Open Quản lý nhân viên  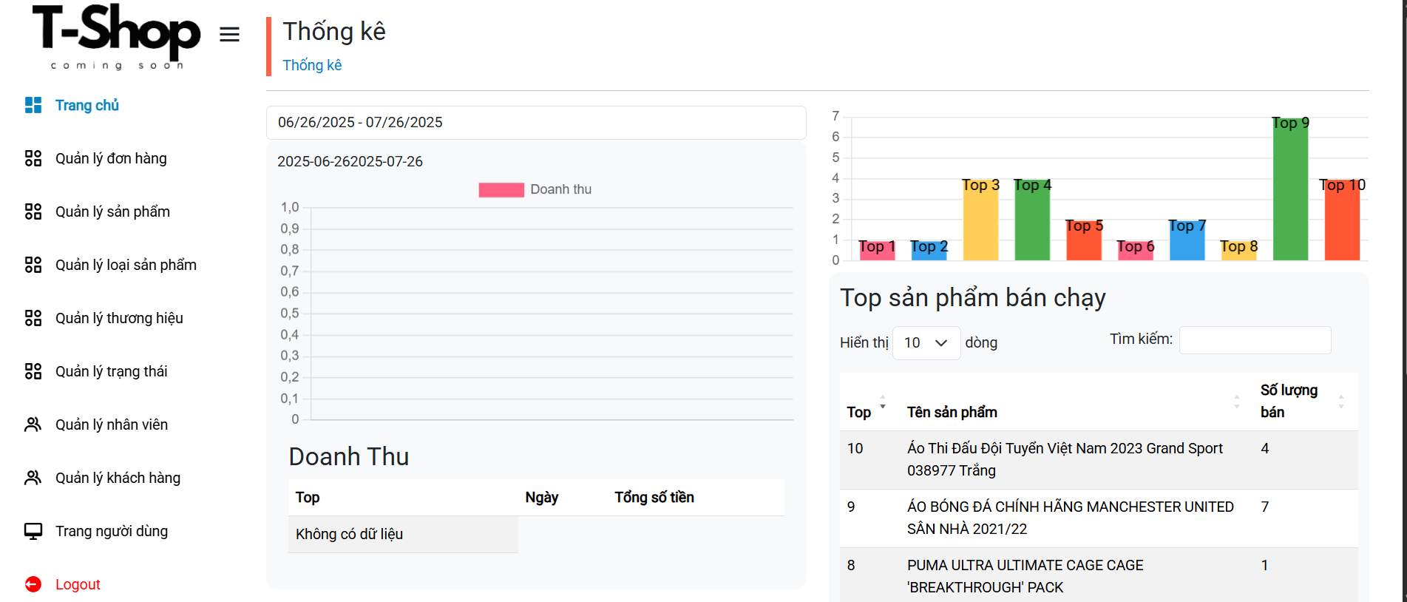coord(112,425)
